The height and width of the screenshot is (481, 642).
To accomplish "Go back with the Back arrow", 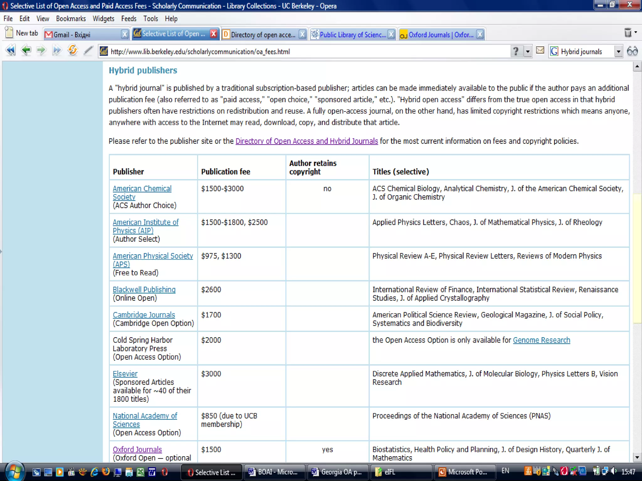I will coord(26,50).
